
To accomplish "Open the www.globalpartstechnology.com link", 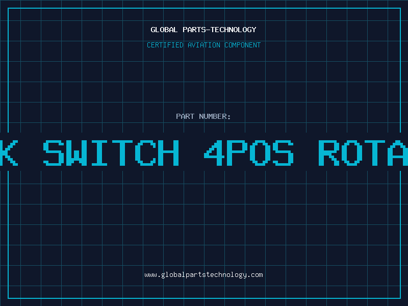I will [x=203, y=275].
